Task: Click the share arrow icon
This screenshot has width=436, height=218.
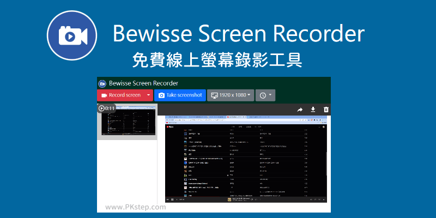Action: (x=300, y=110)
